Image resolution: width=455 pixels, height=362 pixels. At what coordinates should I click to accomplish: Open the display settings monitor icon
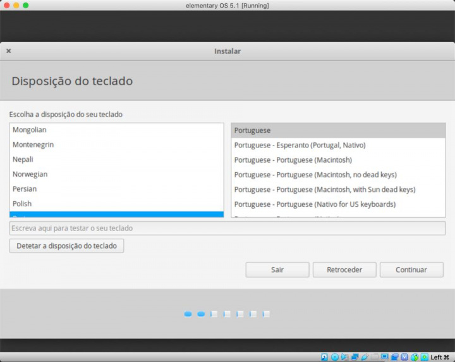tap(385, 357)
